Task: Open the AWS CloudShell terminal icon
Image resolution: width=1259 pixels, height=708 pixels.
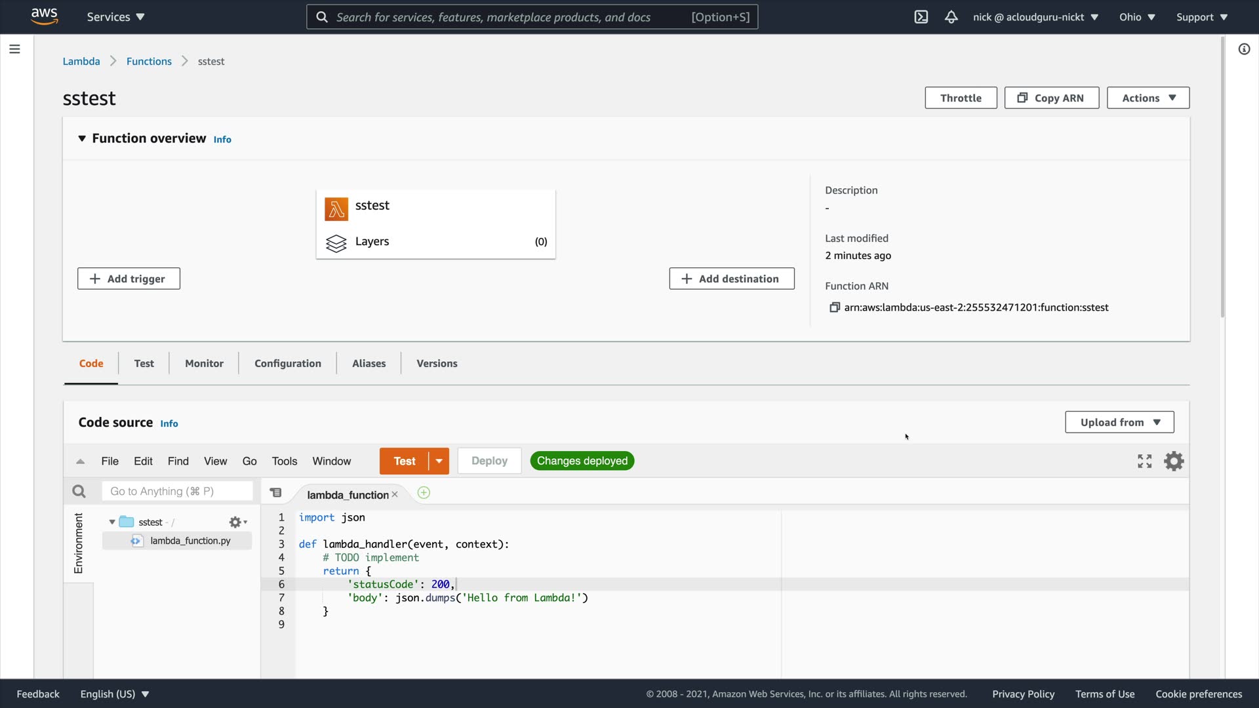Action: pyautogui.click(x=921, y=17)
